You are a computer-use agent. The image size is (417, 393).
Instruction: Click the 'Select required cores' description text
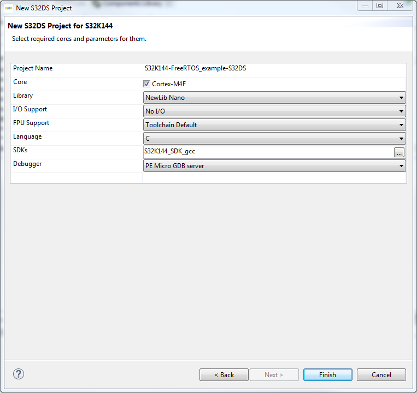(x=79, y=39)
